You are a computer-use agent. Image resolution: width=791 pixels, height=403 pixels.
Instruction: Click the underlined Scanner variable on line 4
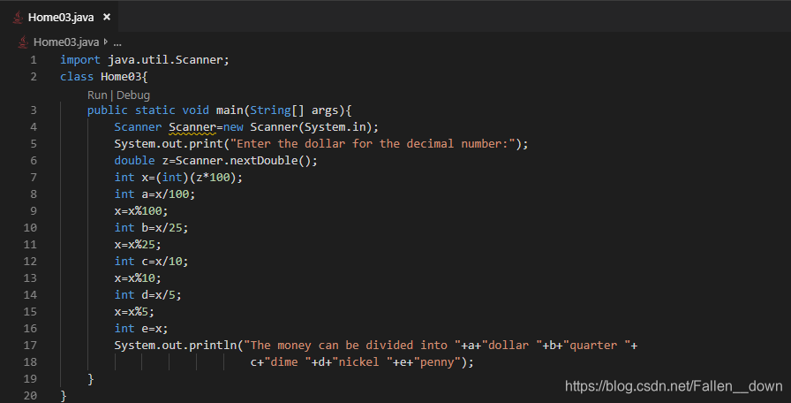(x=192, y=127)
